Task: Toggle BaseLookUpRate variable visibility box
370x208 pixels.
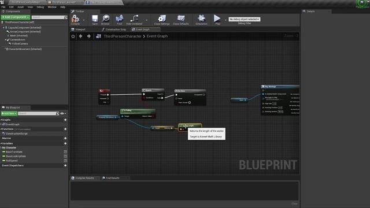Action: pyautogui.click(x=65, y=156)
